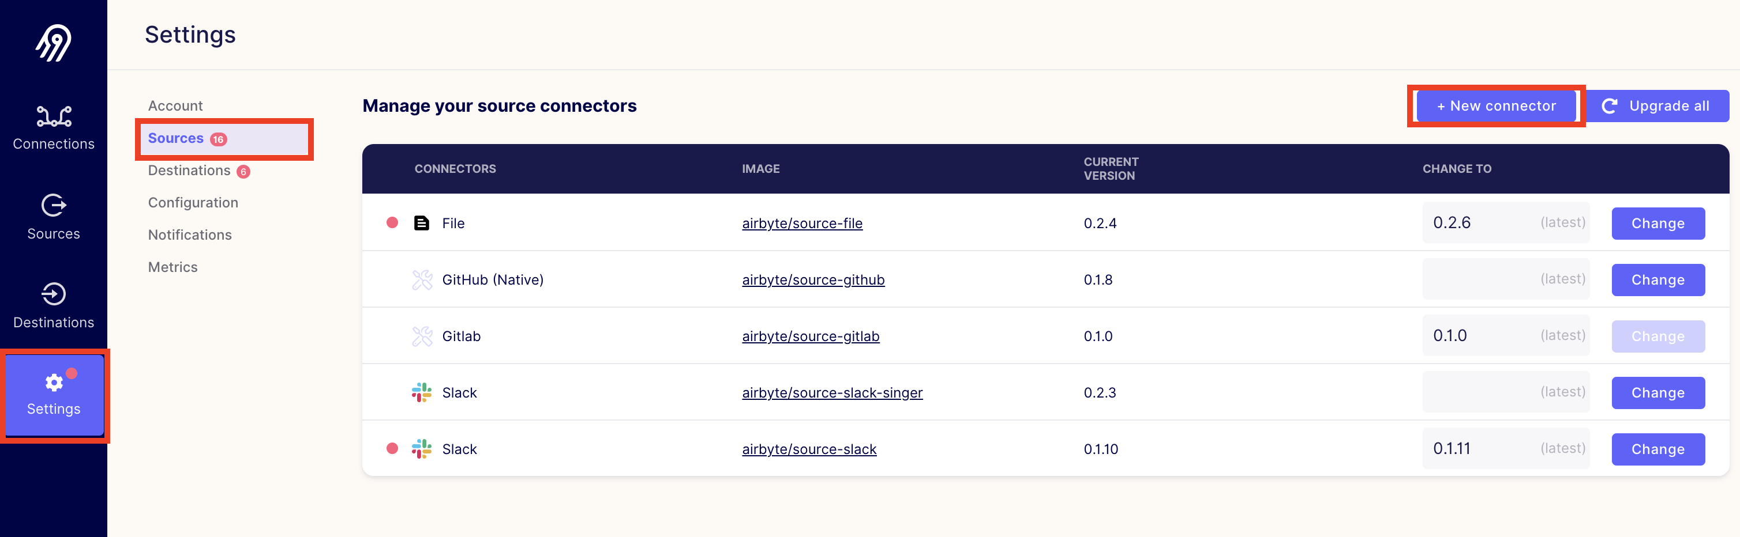Click the status dot beside Slack 0.1.10
This screenshot has width=1740, height=537.
(392, 448)
